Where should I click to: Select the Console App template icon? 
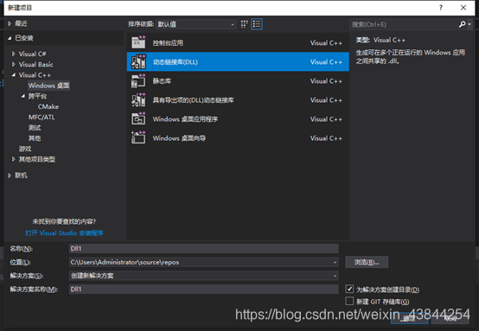tap(138, 42)
